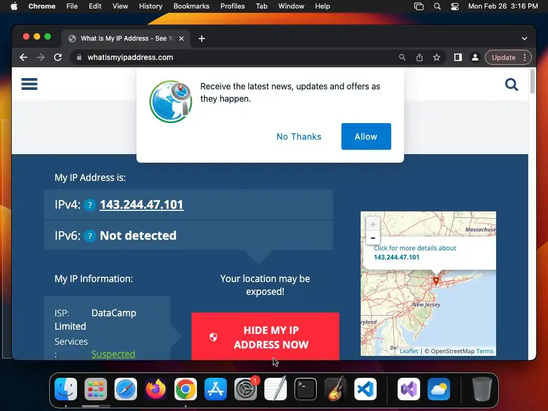This screenshot has height=411, width=548.
Task: Open Safari from the dock
Action: coord(126,389)
